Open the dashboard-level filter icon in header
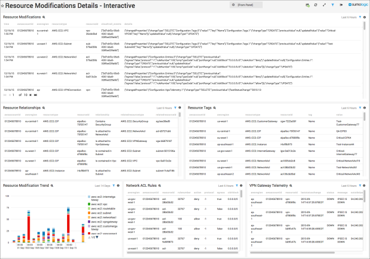Image resolution: width=370 pixels, height=259 pixels. click(x=332, y=5)
